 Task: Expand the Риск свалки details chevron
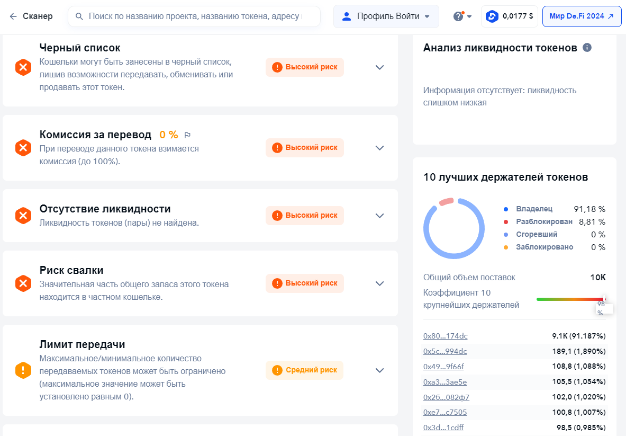click(379, 283)
